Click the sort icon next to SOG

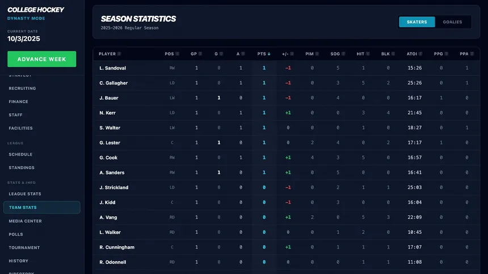[x=344, y=54]
